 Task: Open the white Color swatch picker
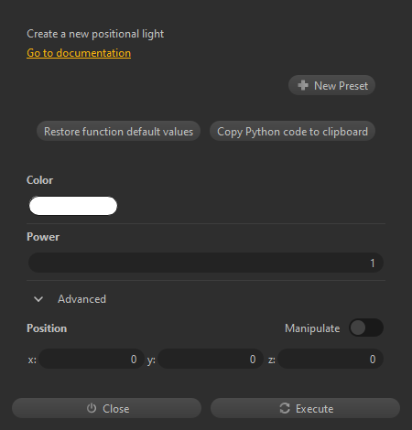click(x=73, y=206)
